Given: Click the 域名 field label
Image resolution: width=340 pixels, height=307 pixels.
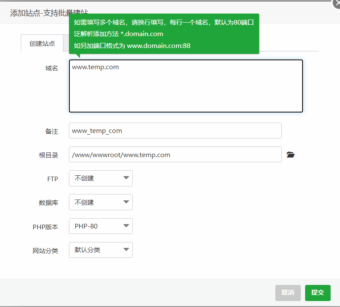Looking at the screenshot, I should (51, 68).
